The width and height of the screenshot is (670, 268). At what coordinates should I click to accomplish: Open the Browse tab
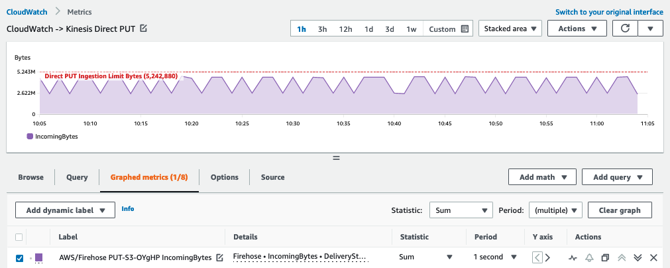30,177
